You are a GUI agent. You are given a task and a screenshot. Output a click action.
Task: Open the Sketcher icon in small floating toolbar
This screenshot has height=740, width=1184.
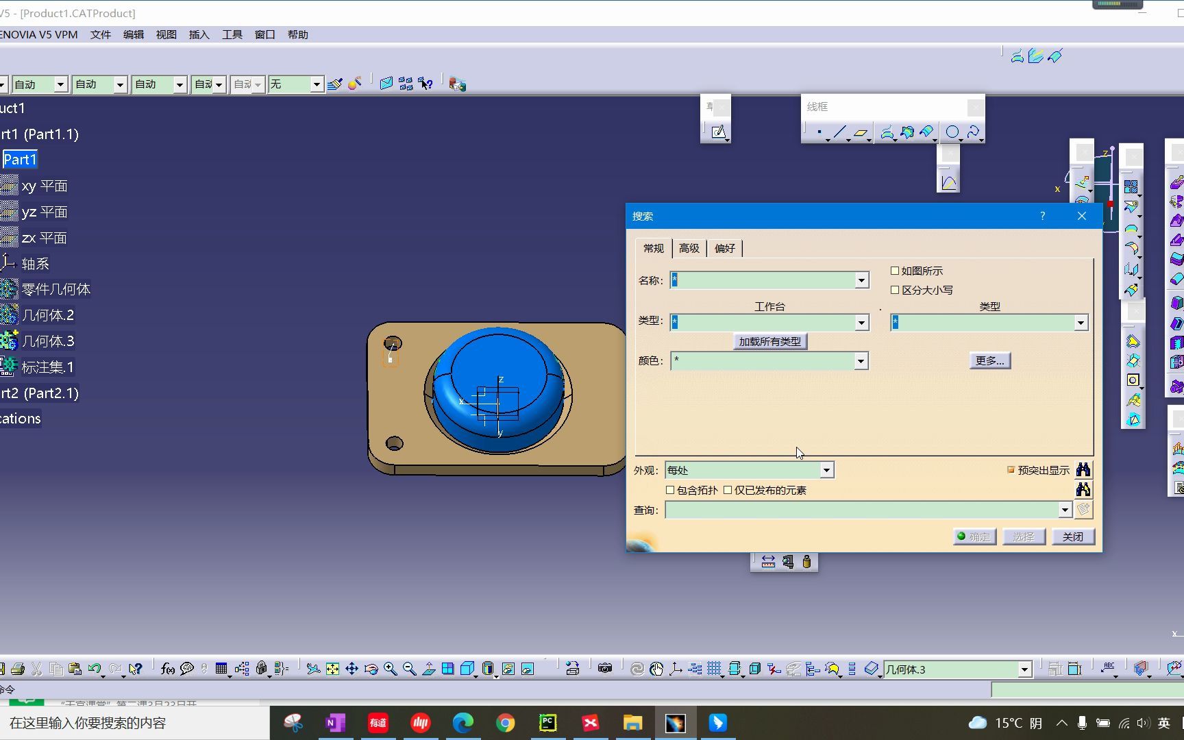coord(718,132)
